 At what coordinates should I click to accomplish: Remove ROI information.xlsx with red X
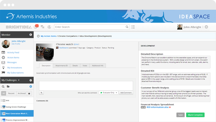(170, 107)
